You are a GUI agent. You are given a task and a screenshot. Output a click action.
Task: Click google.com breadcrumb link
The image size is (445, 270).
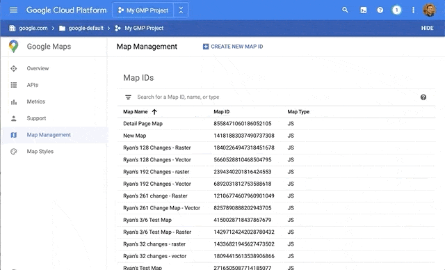point(33,28)
